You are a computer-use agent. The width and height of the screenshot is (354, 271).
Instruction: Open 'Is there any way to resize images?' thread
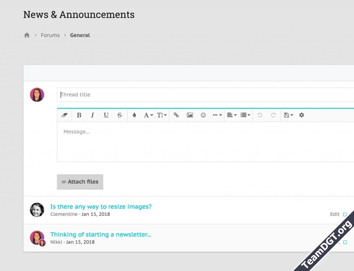[x=101, y=207]
